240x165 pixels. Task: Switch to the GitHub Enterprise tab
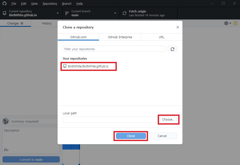click(x=120, y=37)
